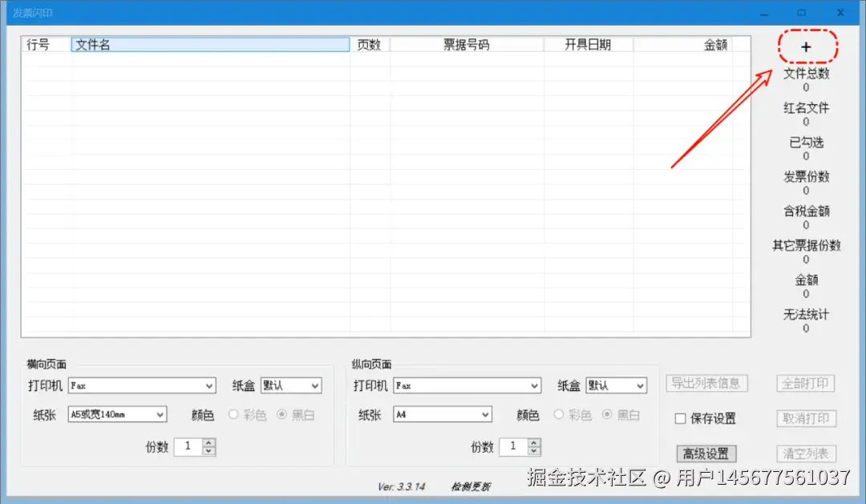Image resolution: width=866 pixels, height=504 pixels.
Task: Select 黑白 color mode in 纵向页面 section
Action: click(x=608, y=414)
